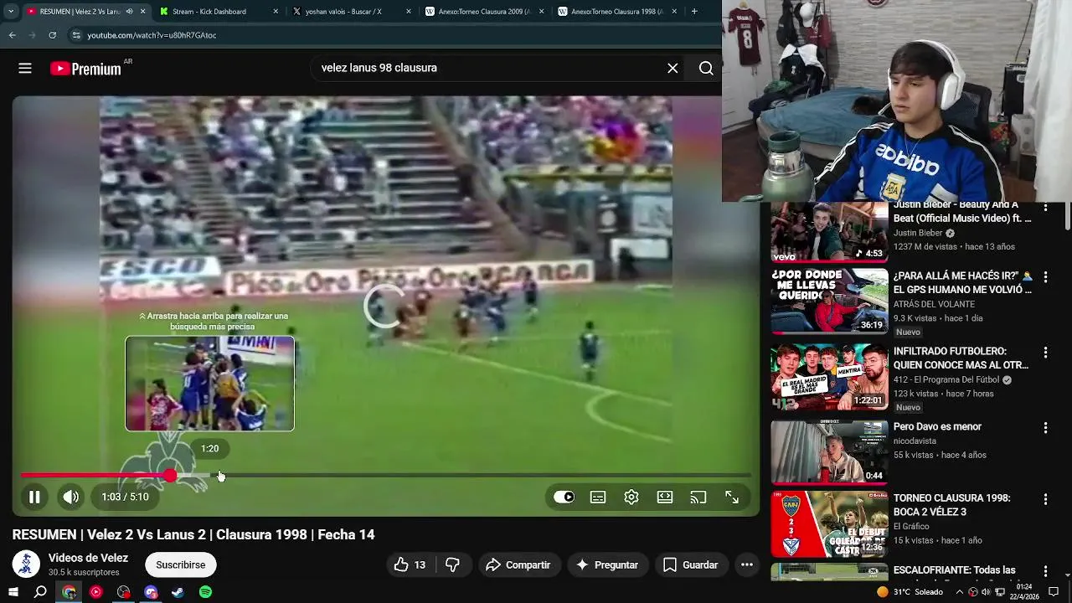Open Steam from the taskbar
The width and height of the screenshot is (1072, 603).
[x=178, y=592]
